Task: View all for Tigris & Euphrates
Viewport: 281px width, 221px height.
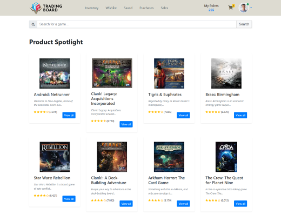Action: (183, 115)
